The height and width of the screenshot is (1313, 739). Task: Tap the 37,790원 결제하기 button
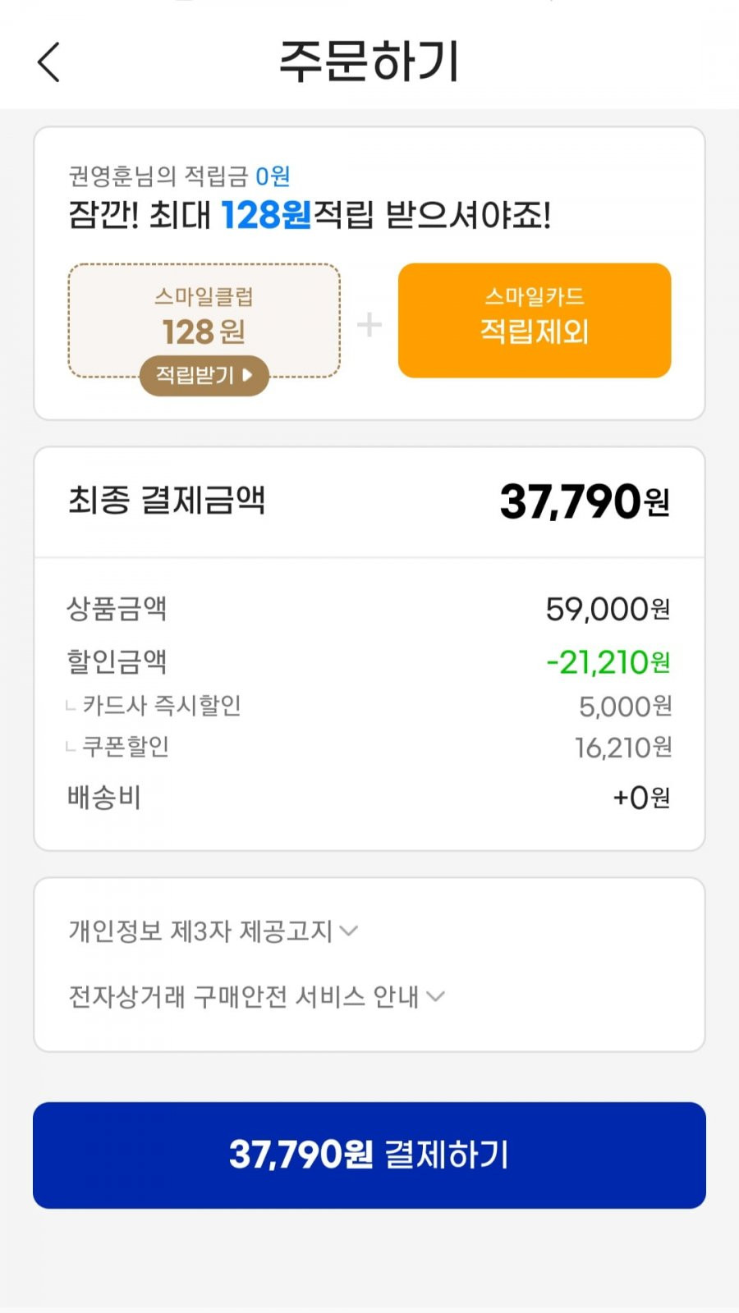click(369, 1155)
